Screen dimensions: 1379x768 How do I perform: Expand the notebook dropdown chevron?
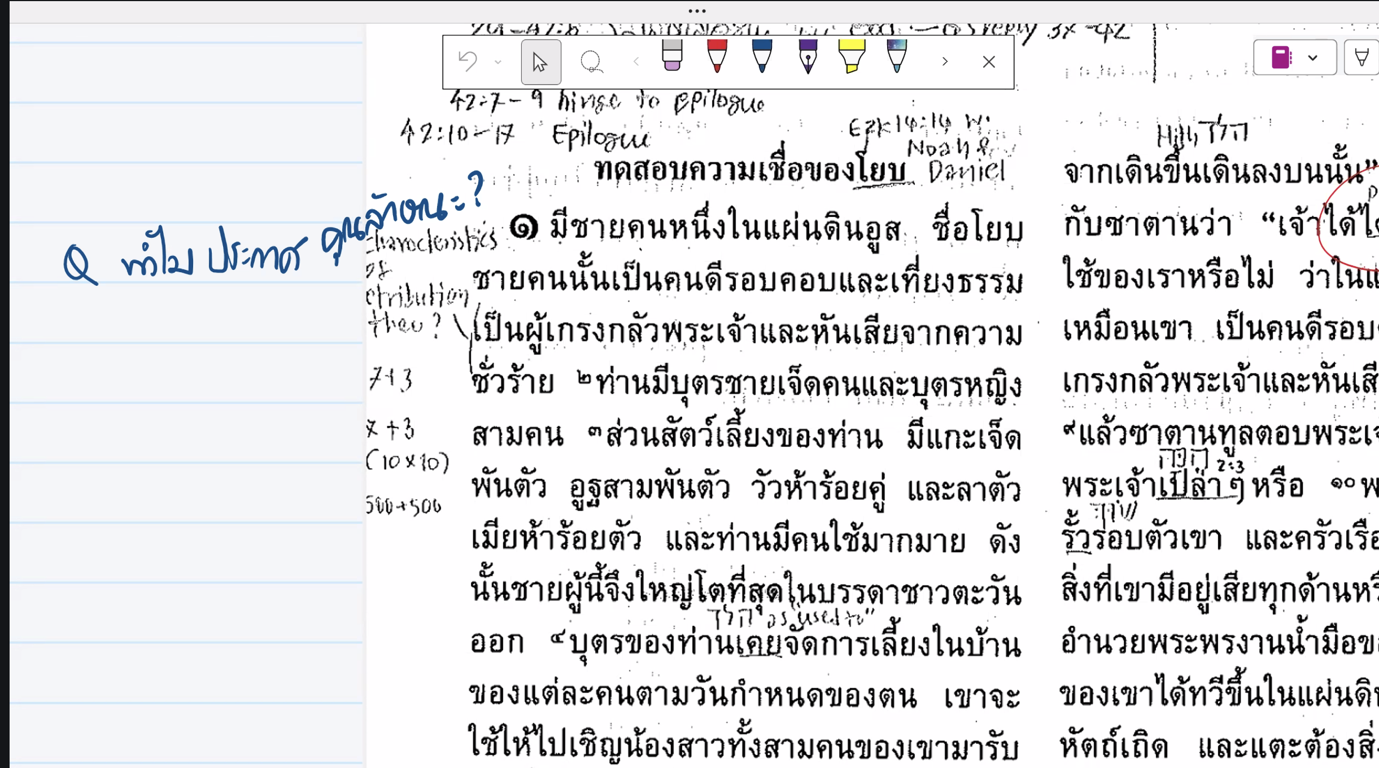pos(1313,58)
